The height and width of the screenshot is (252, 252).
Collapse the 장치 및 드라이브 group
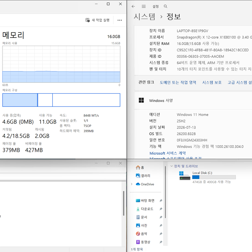tap(171, 166)
